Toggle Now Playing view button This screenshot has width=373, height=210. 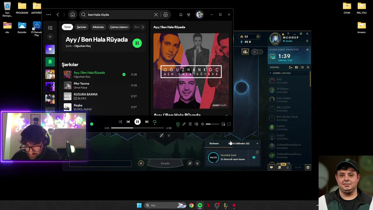178,124
